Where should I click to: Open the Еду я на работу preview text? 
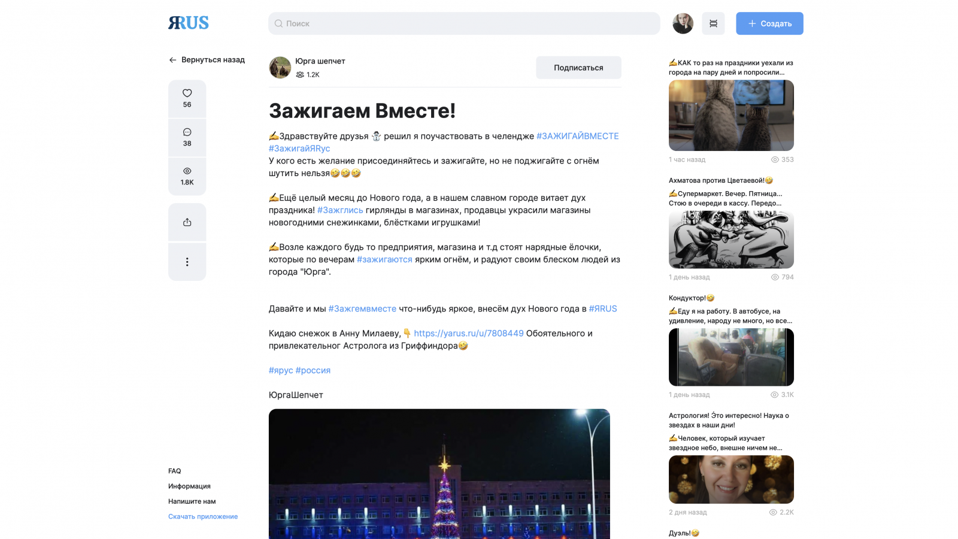point(730,316)
